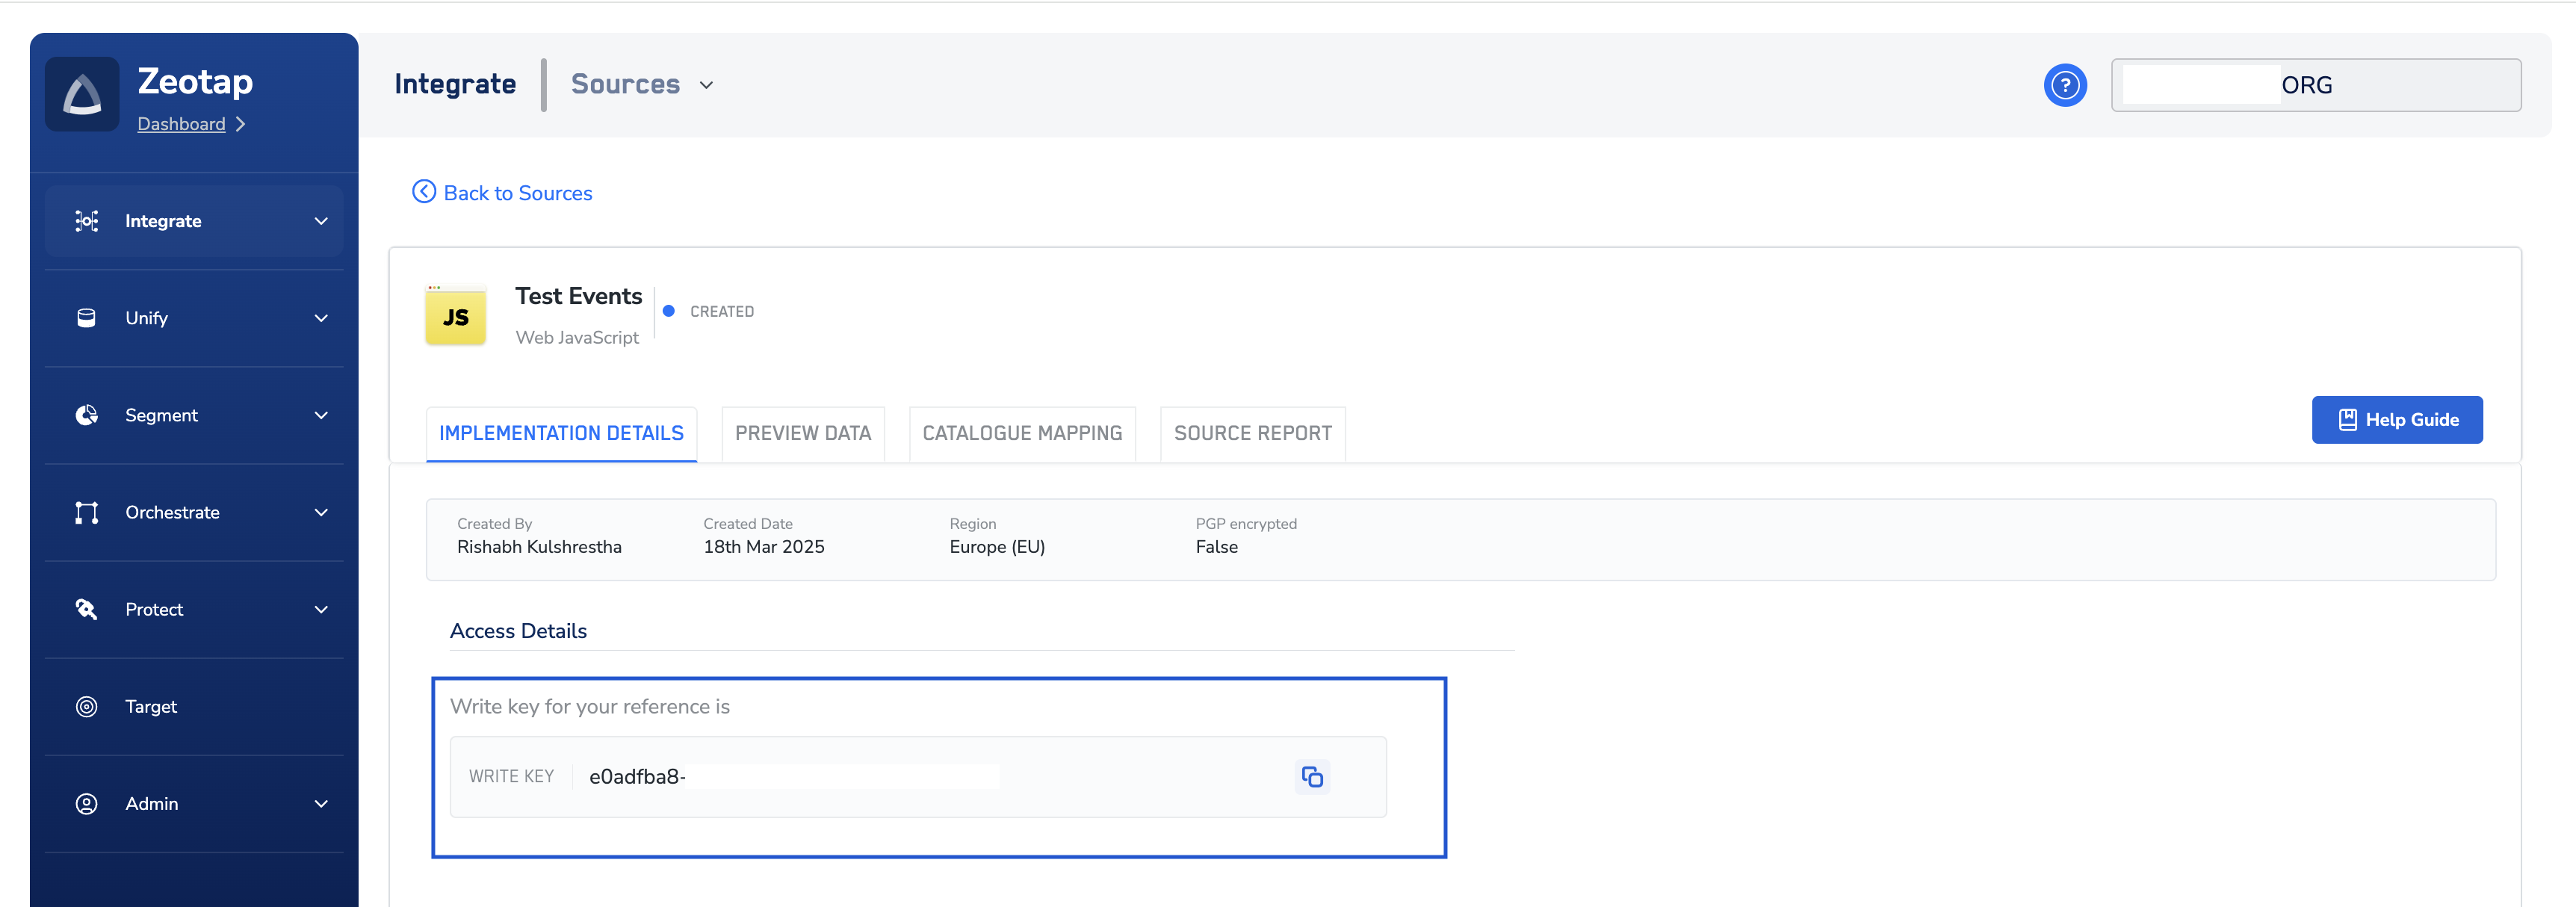Open the Source Report tab

(1252, 433)
